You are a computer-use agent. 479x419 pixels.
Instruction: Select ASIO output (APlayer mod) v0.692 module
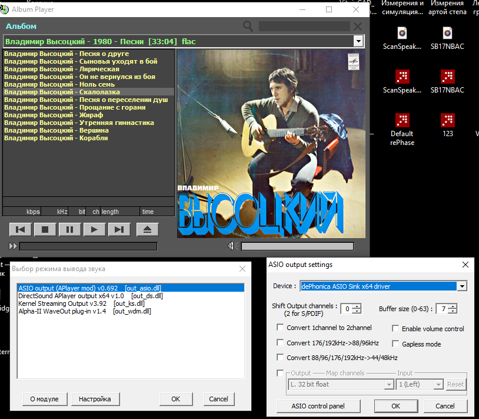point(131,288)
